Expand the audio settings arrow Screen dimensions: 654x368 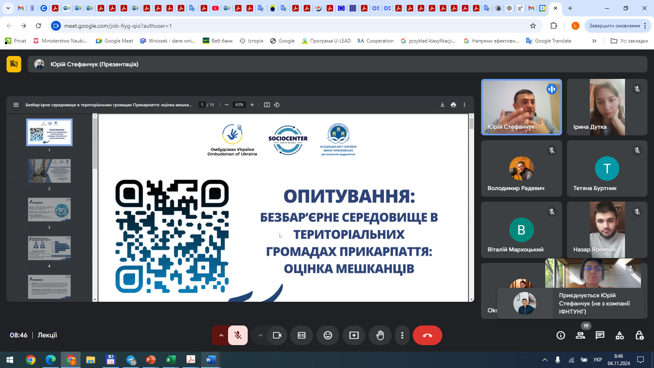coord(221,335)
